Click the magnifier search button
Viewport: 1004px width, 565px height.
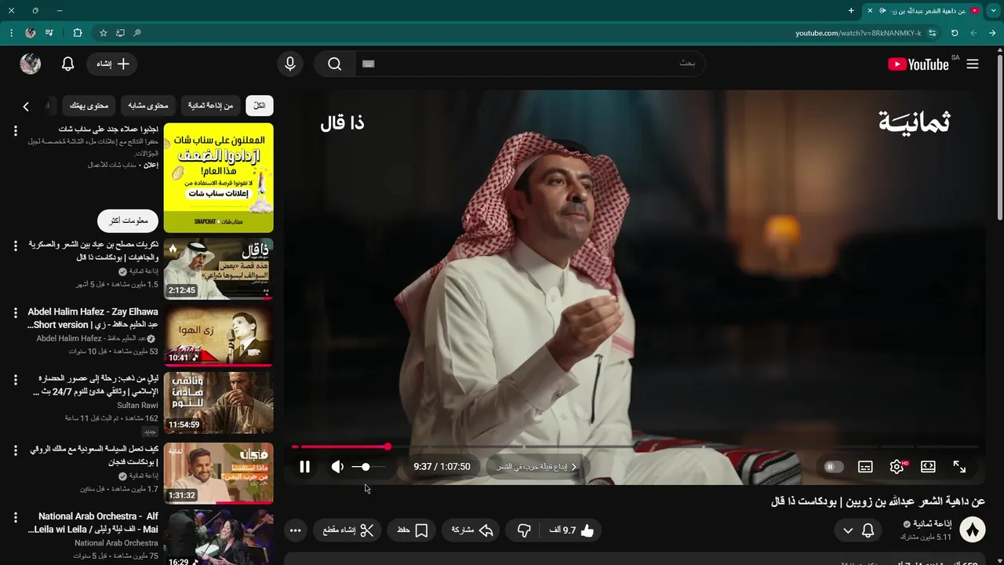tap(335, 64)
